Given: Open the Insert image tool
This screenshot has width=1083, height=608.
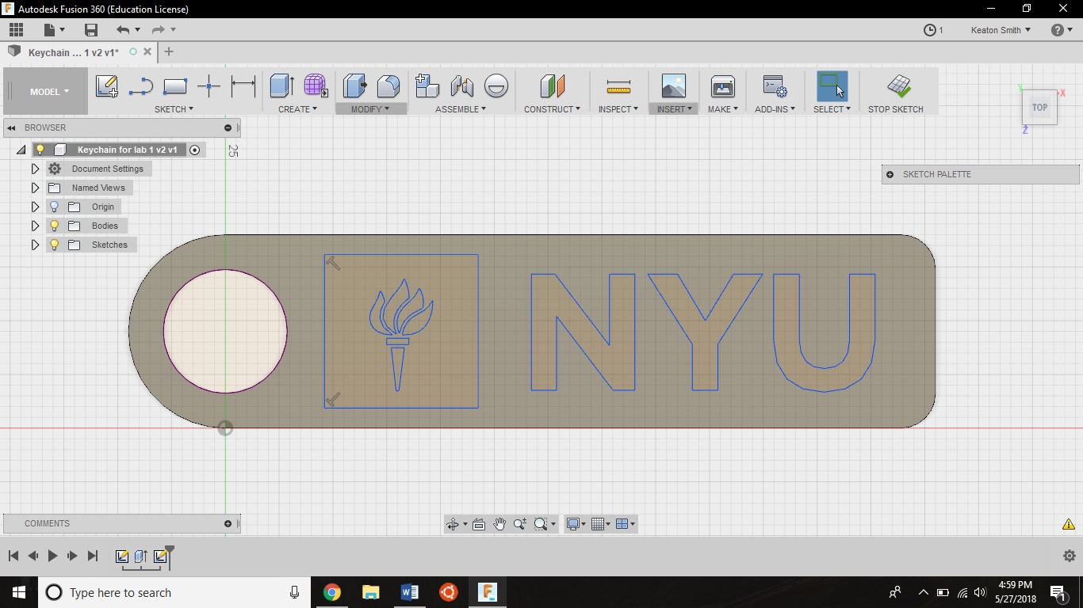Looking at the screenshot, I should [x=673, y=86].
